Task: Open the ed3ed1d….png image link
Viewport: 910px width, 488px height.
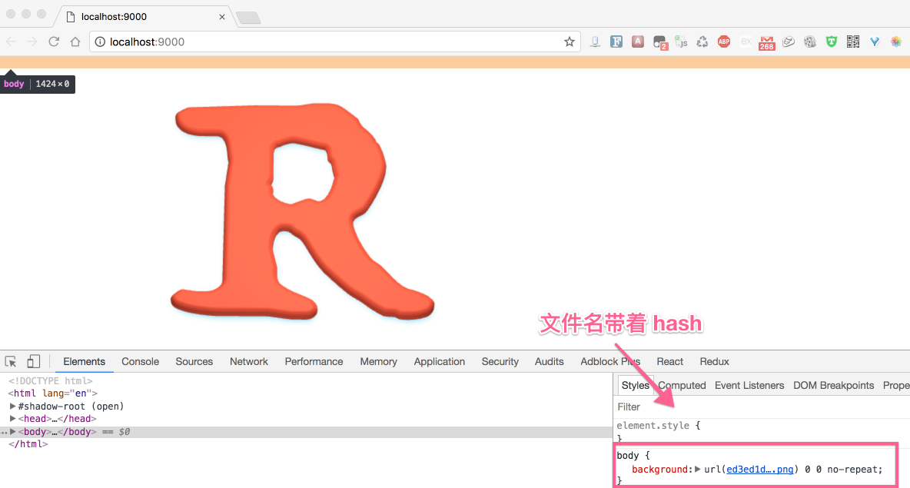Action: (759, 470)
